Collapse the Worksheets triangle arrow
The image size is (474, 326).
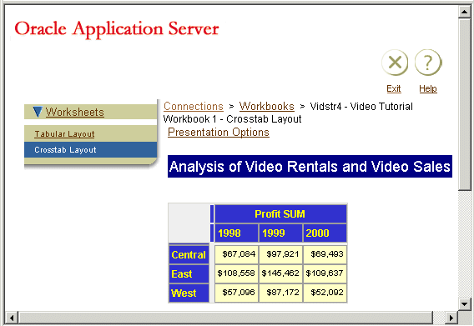[x=38, y=112]
